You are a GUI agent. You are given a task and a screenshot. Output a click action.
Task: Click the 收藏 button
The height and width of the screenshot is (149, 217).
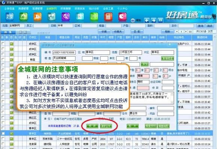[104, 32]
